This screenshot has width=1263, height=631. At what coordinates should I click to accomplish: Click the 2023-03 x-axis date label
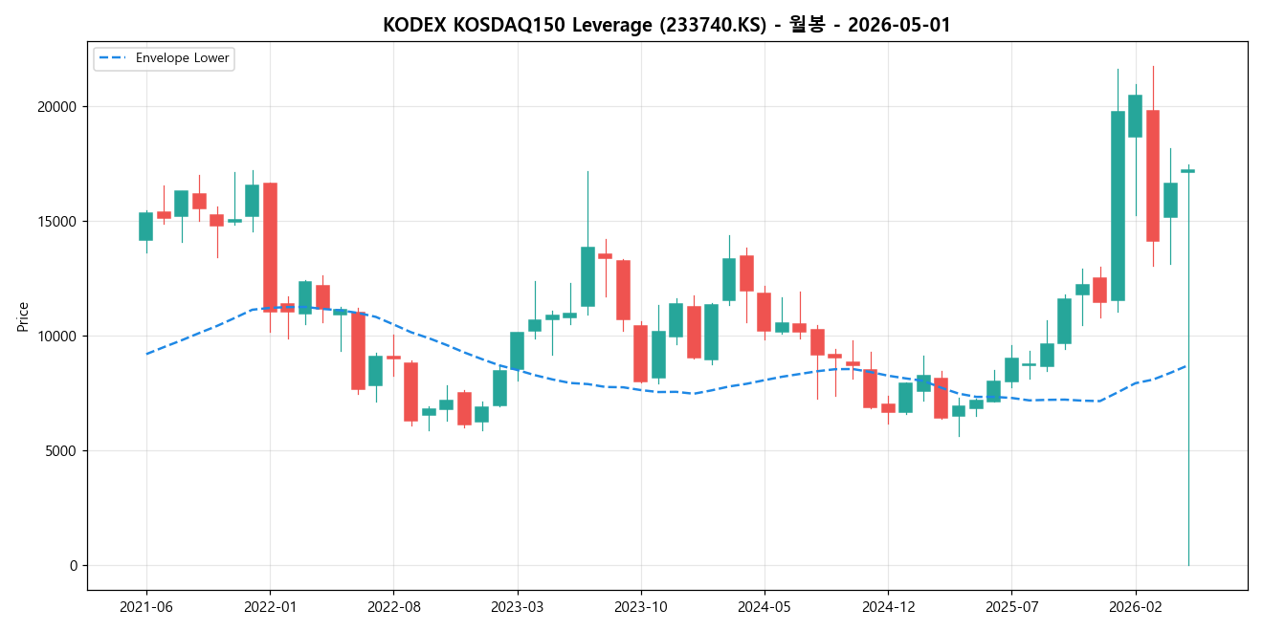518,606
